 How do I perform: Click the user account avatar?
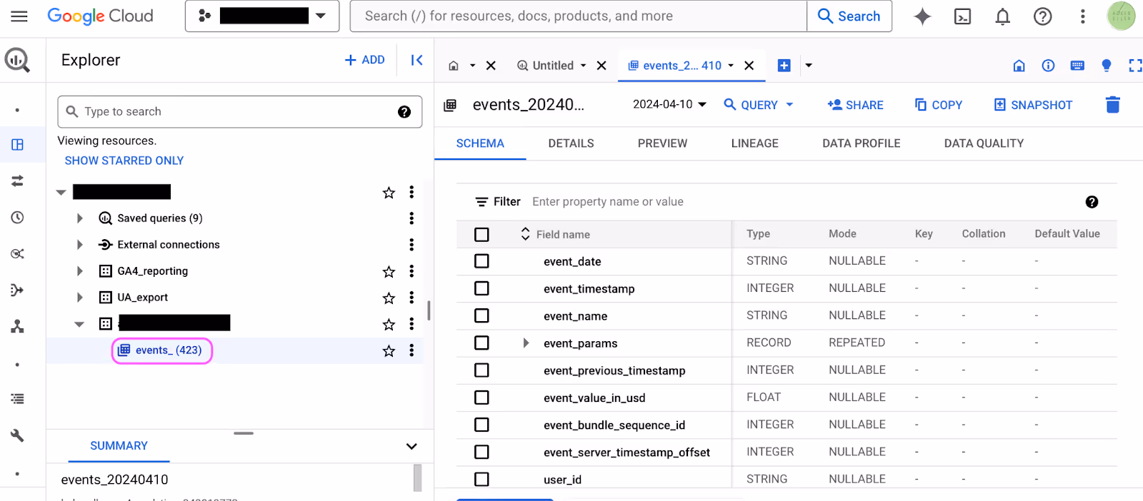[1121, 16]
